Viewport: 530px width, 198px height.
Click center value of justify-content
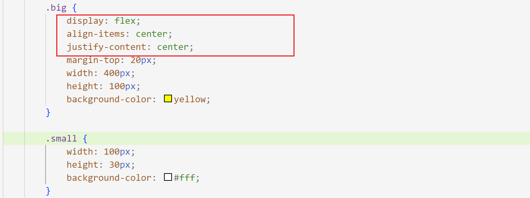[173, 47]
